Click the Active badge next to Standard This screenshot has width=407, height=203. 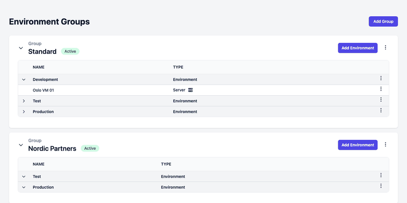click(70, 51)
